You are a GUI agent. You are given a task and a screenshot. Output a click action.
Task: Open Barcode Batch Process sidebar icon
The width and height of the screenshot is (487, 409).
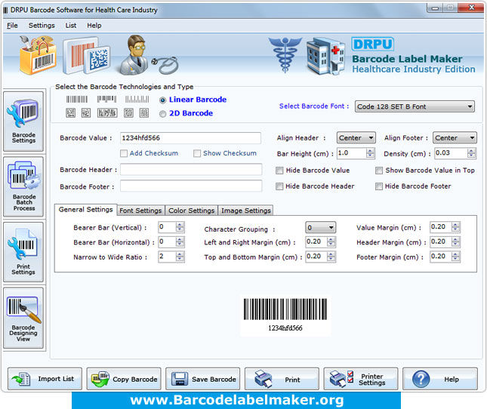click(x=23, y=186)
